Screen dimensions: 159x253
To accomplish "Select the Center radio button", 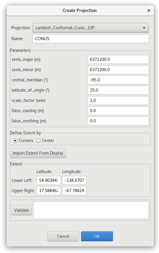I will click(x=38, y=141).
